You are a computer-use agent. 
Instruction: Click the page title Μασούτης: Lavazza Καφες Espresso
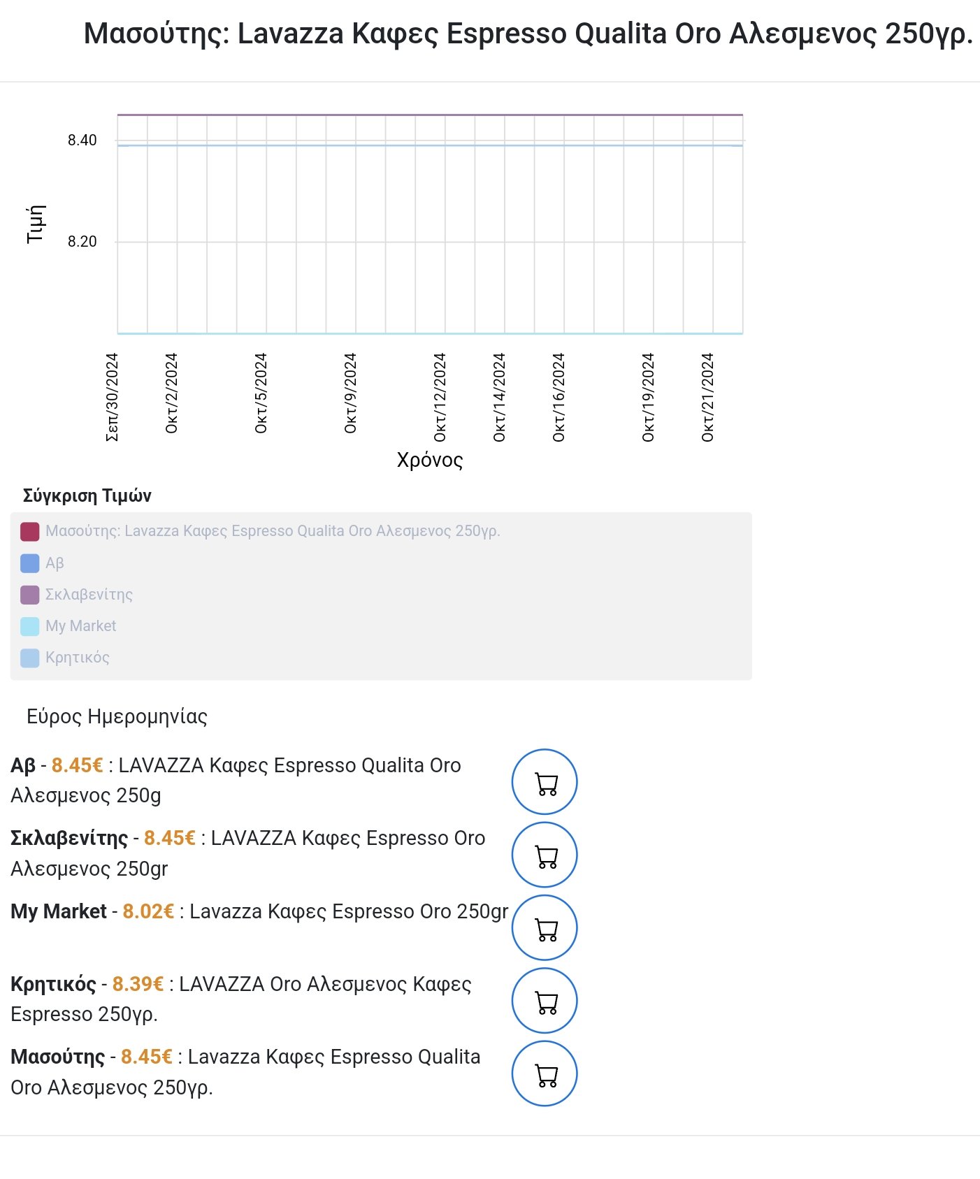(528, 34)
